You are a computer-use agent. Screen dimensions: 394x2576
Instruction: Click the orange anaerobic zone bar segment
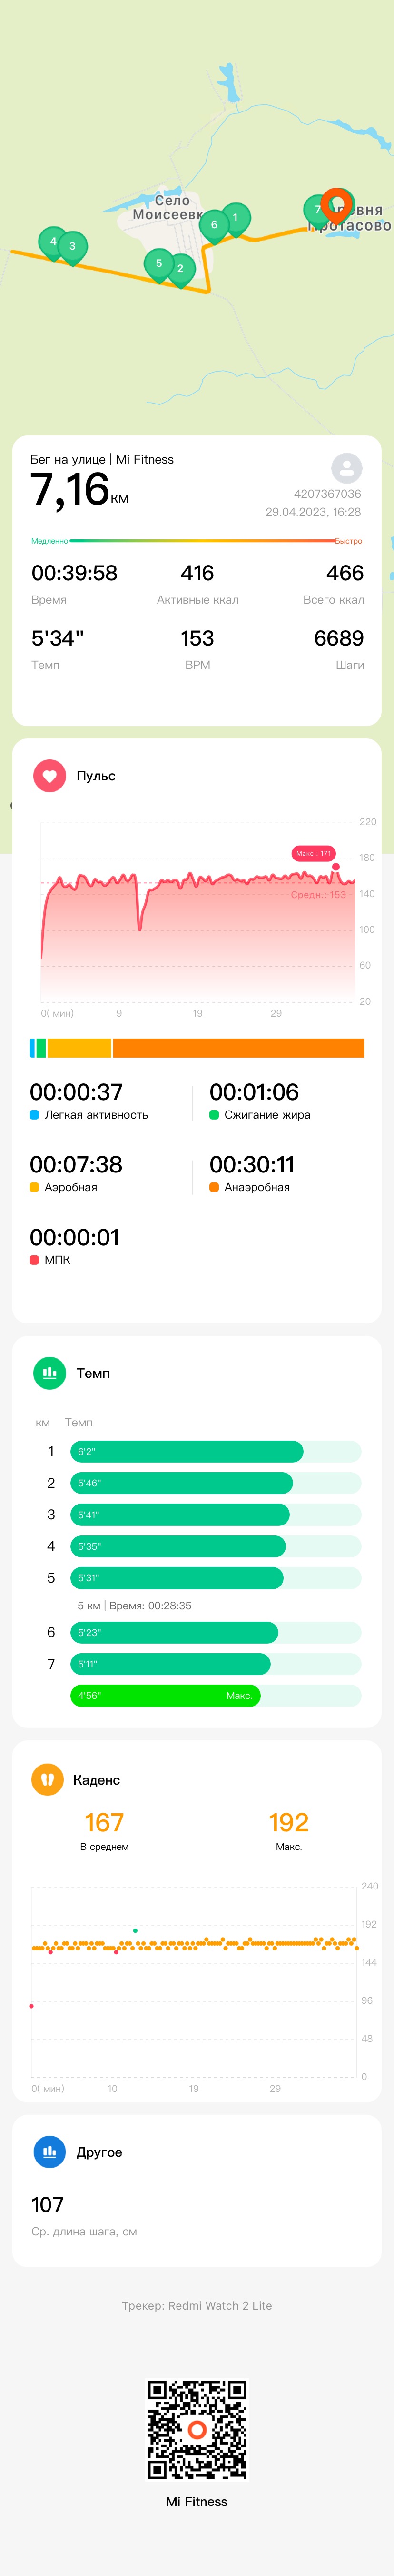(x=238, y=1048)
